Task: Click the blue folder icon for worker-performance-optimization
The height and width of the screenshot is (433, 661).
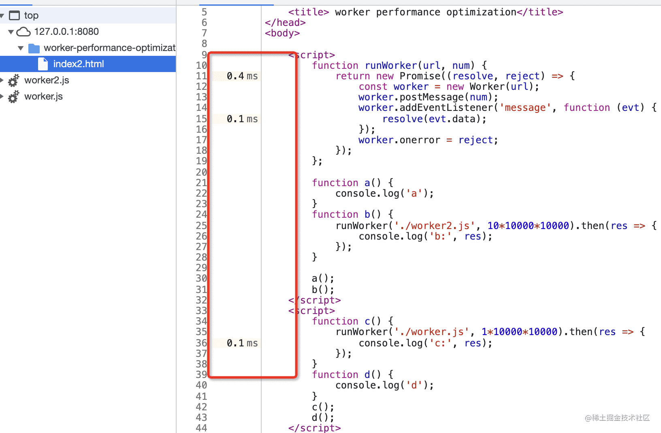Action: coord(34,49)
